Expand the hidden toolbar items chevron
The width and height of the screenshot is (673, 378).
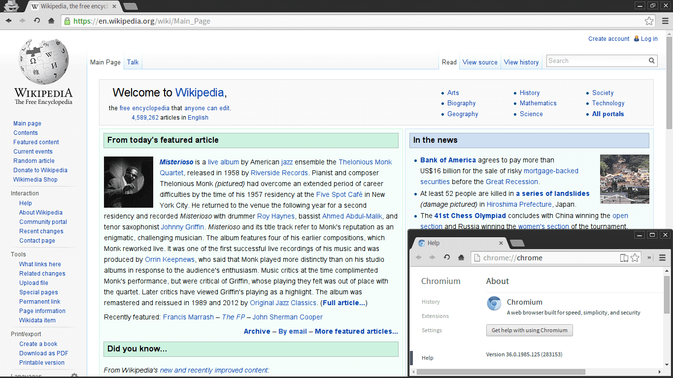click(649, 257)
